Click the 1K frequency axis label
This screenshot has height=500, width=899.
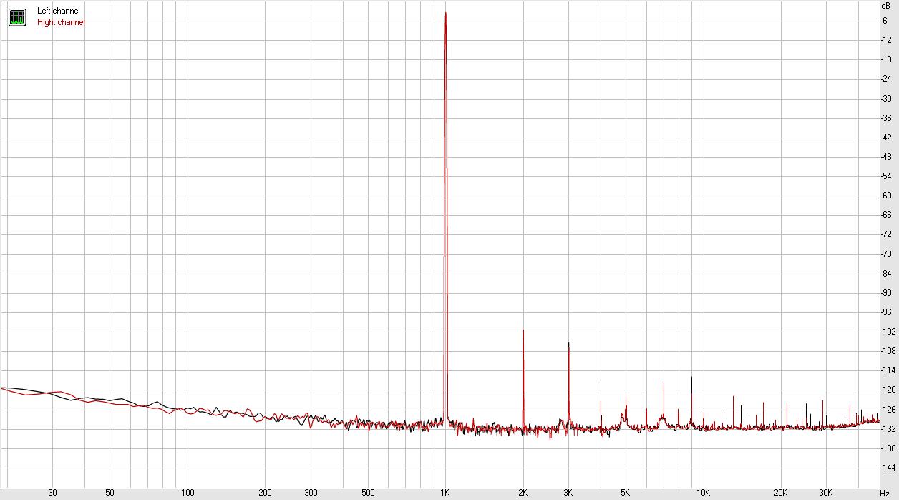[x=445, y=493]
